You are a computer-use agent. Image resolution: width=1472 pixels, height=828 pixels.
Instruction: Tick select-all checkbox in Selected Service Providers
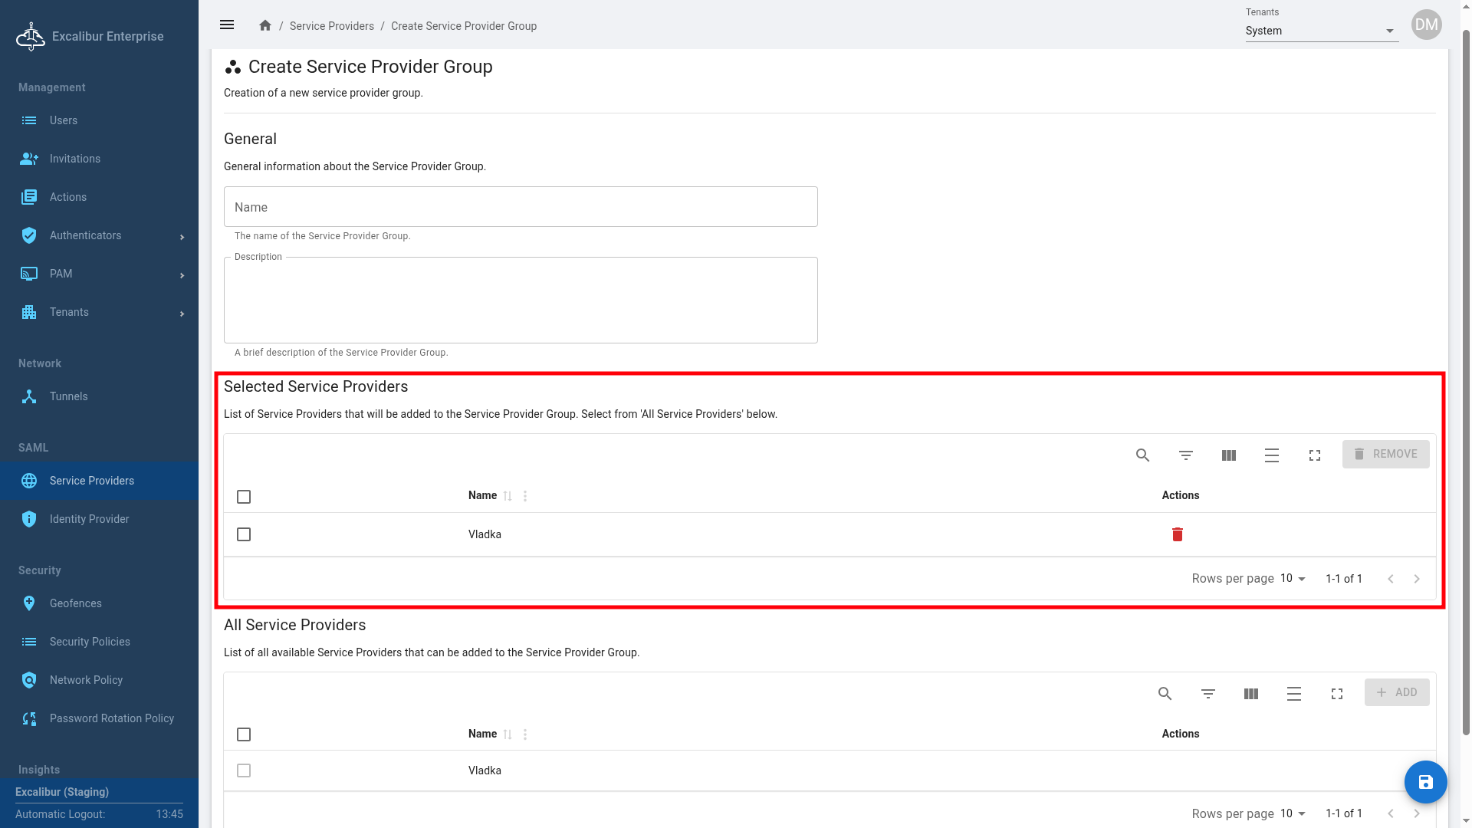click(x=244, y=497)
